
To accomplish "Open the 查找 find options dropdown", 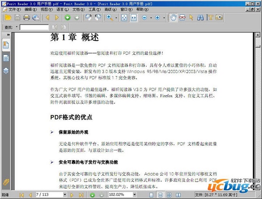I will tap(17, 27).
